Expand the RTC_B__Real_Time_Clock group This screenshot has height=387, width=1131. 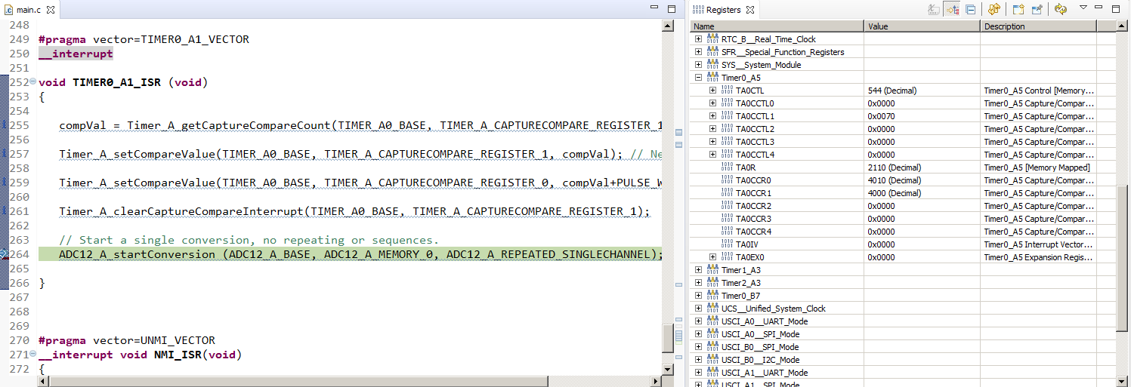tap(699, 39)
